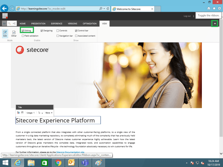Open the navigation tree icon in ribbon
223x167 pixels.
tap(15, 24)
